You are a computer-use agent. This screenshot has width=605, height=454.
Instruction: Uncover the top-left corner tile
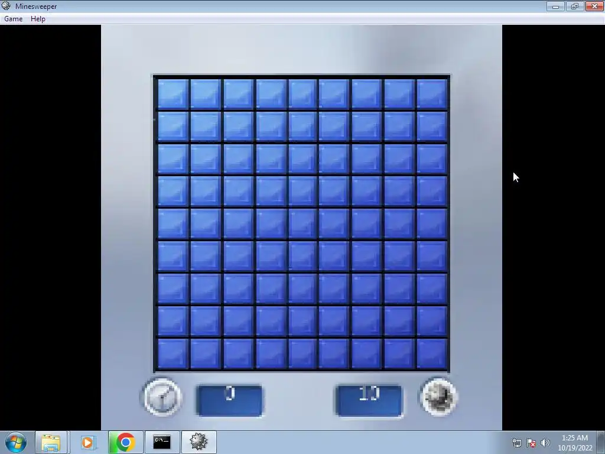point(173,94)
